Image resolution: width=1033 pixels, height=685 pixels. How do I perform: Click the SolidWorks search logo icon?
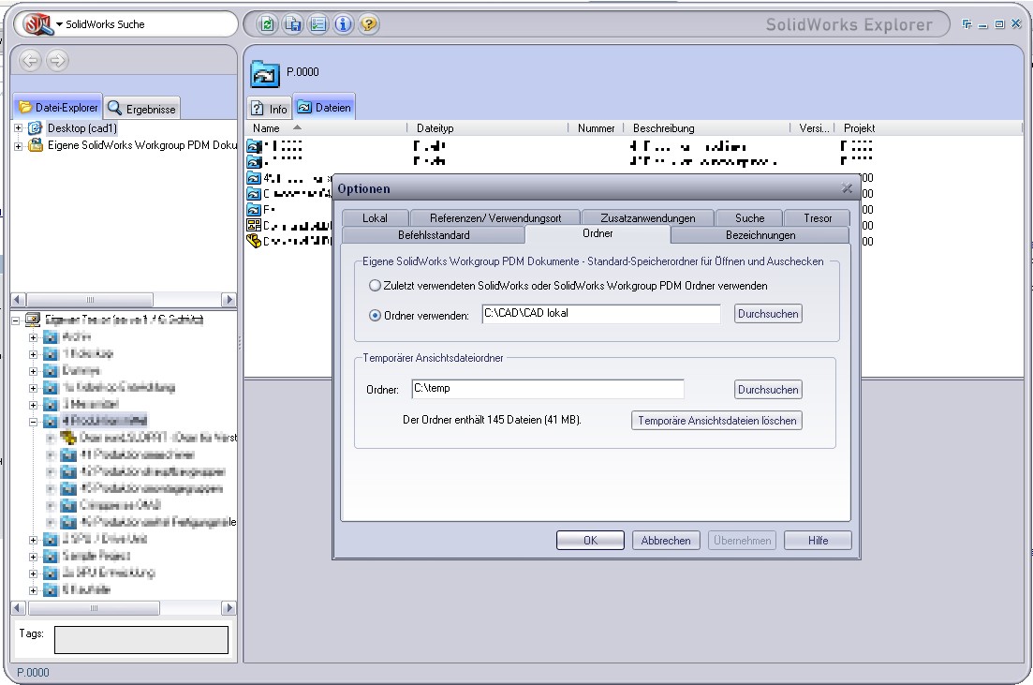(x=37, y=24)
